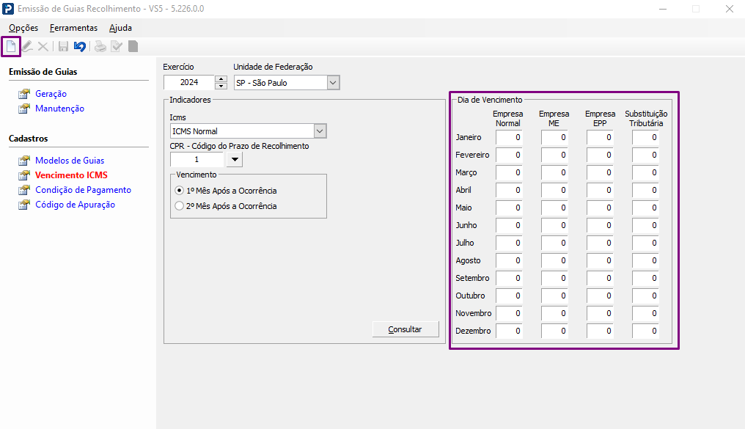
Task: Click the icon beside Vencimento ICMS
Action: [23, 175]
